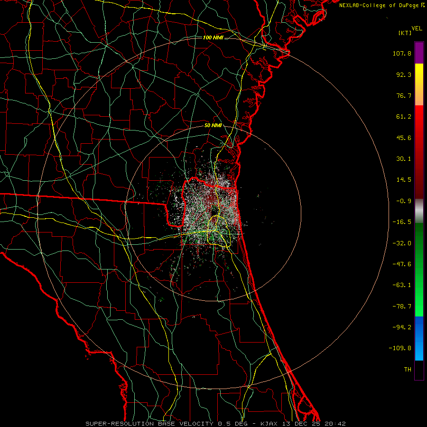Click the -94.2 velocity scale value

click(x=402, y=327)
